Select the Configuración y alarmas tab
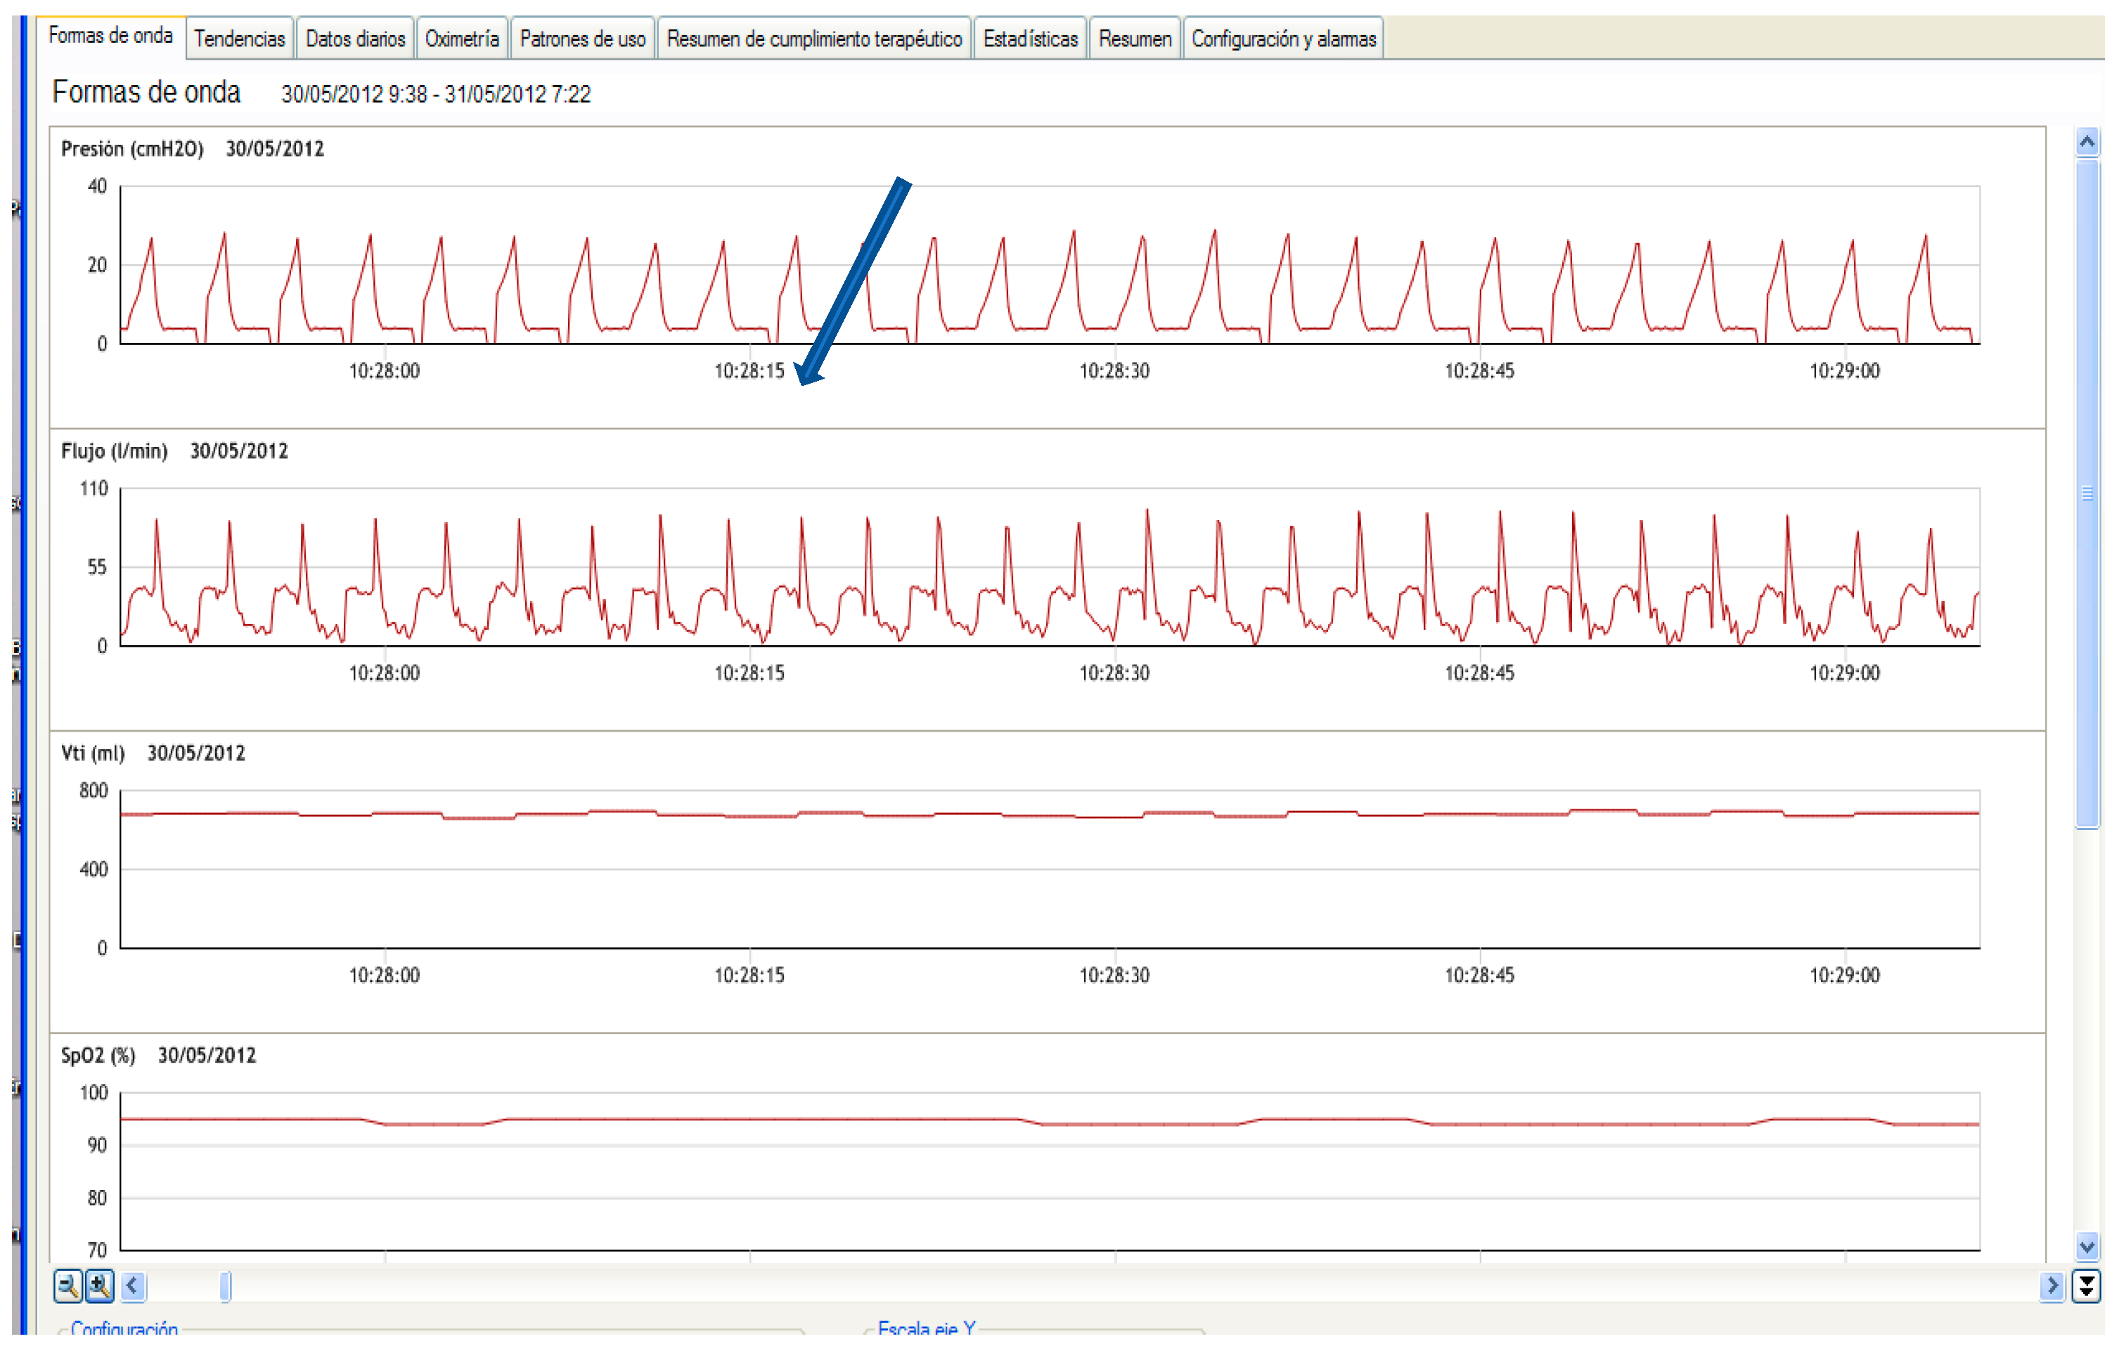 1282,39
